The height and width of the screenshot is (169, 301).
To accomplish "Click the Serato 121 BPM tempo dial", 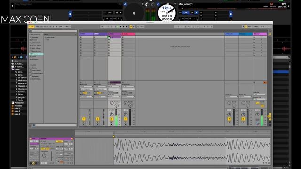I will (166, 13).
